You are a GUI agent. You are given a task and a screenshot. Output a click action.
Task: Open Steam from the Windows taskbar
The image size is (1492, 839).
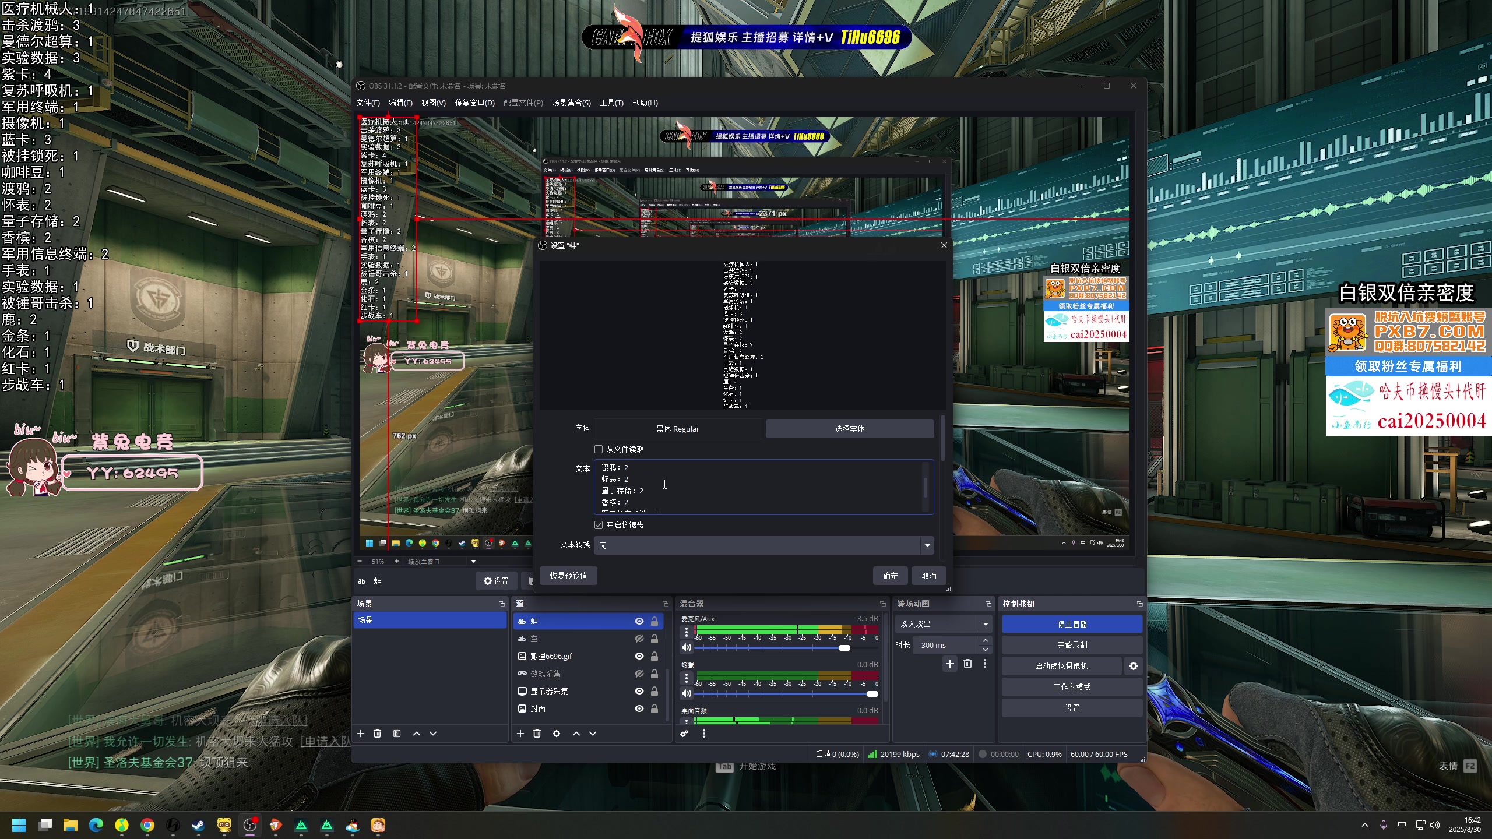199,825
